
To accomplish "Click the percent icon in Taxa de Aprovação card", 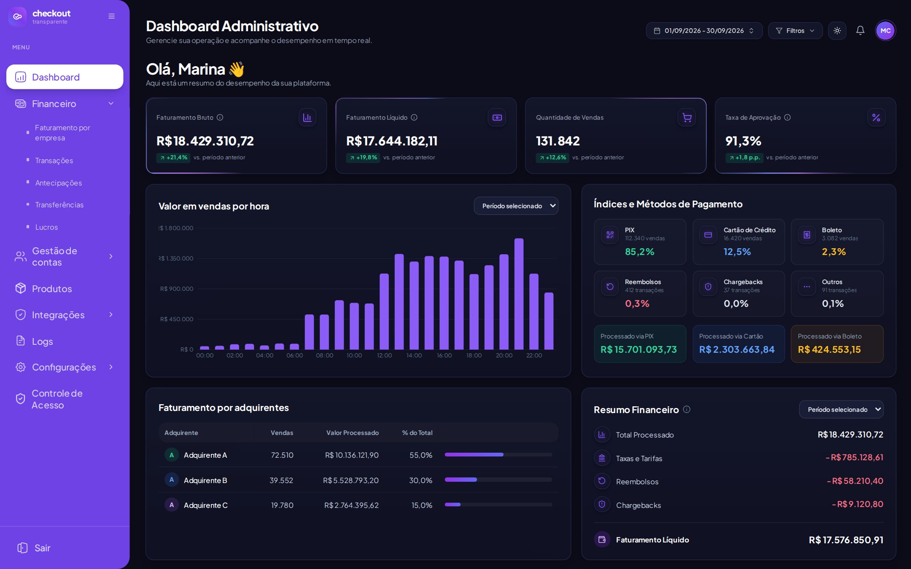I will tap(876, 118).
